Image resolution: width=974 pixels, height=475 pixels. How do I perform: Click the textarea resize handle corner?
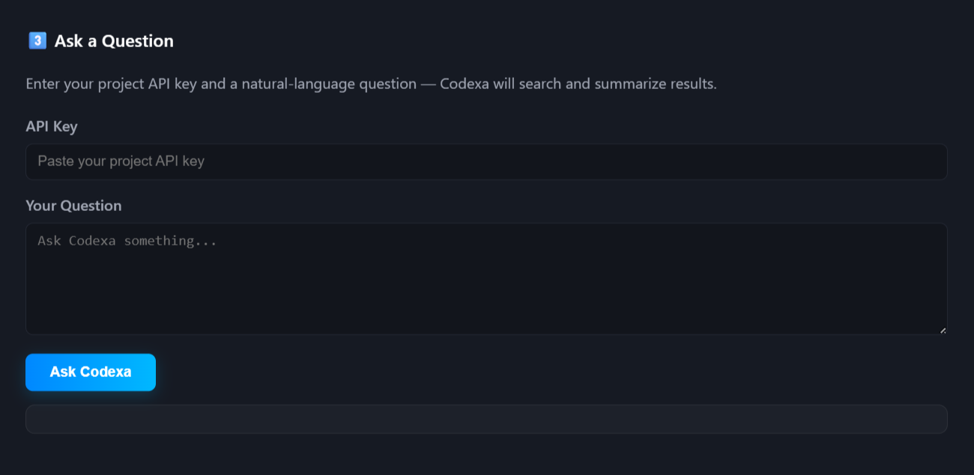(943, 330)
